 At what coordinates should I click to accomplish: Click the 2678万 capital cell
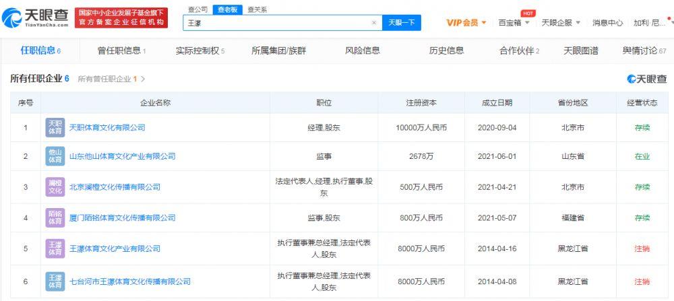pos(421,156)
